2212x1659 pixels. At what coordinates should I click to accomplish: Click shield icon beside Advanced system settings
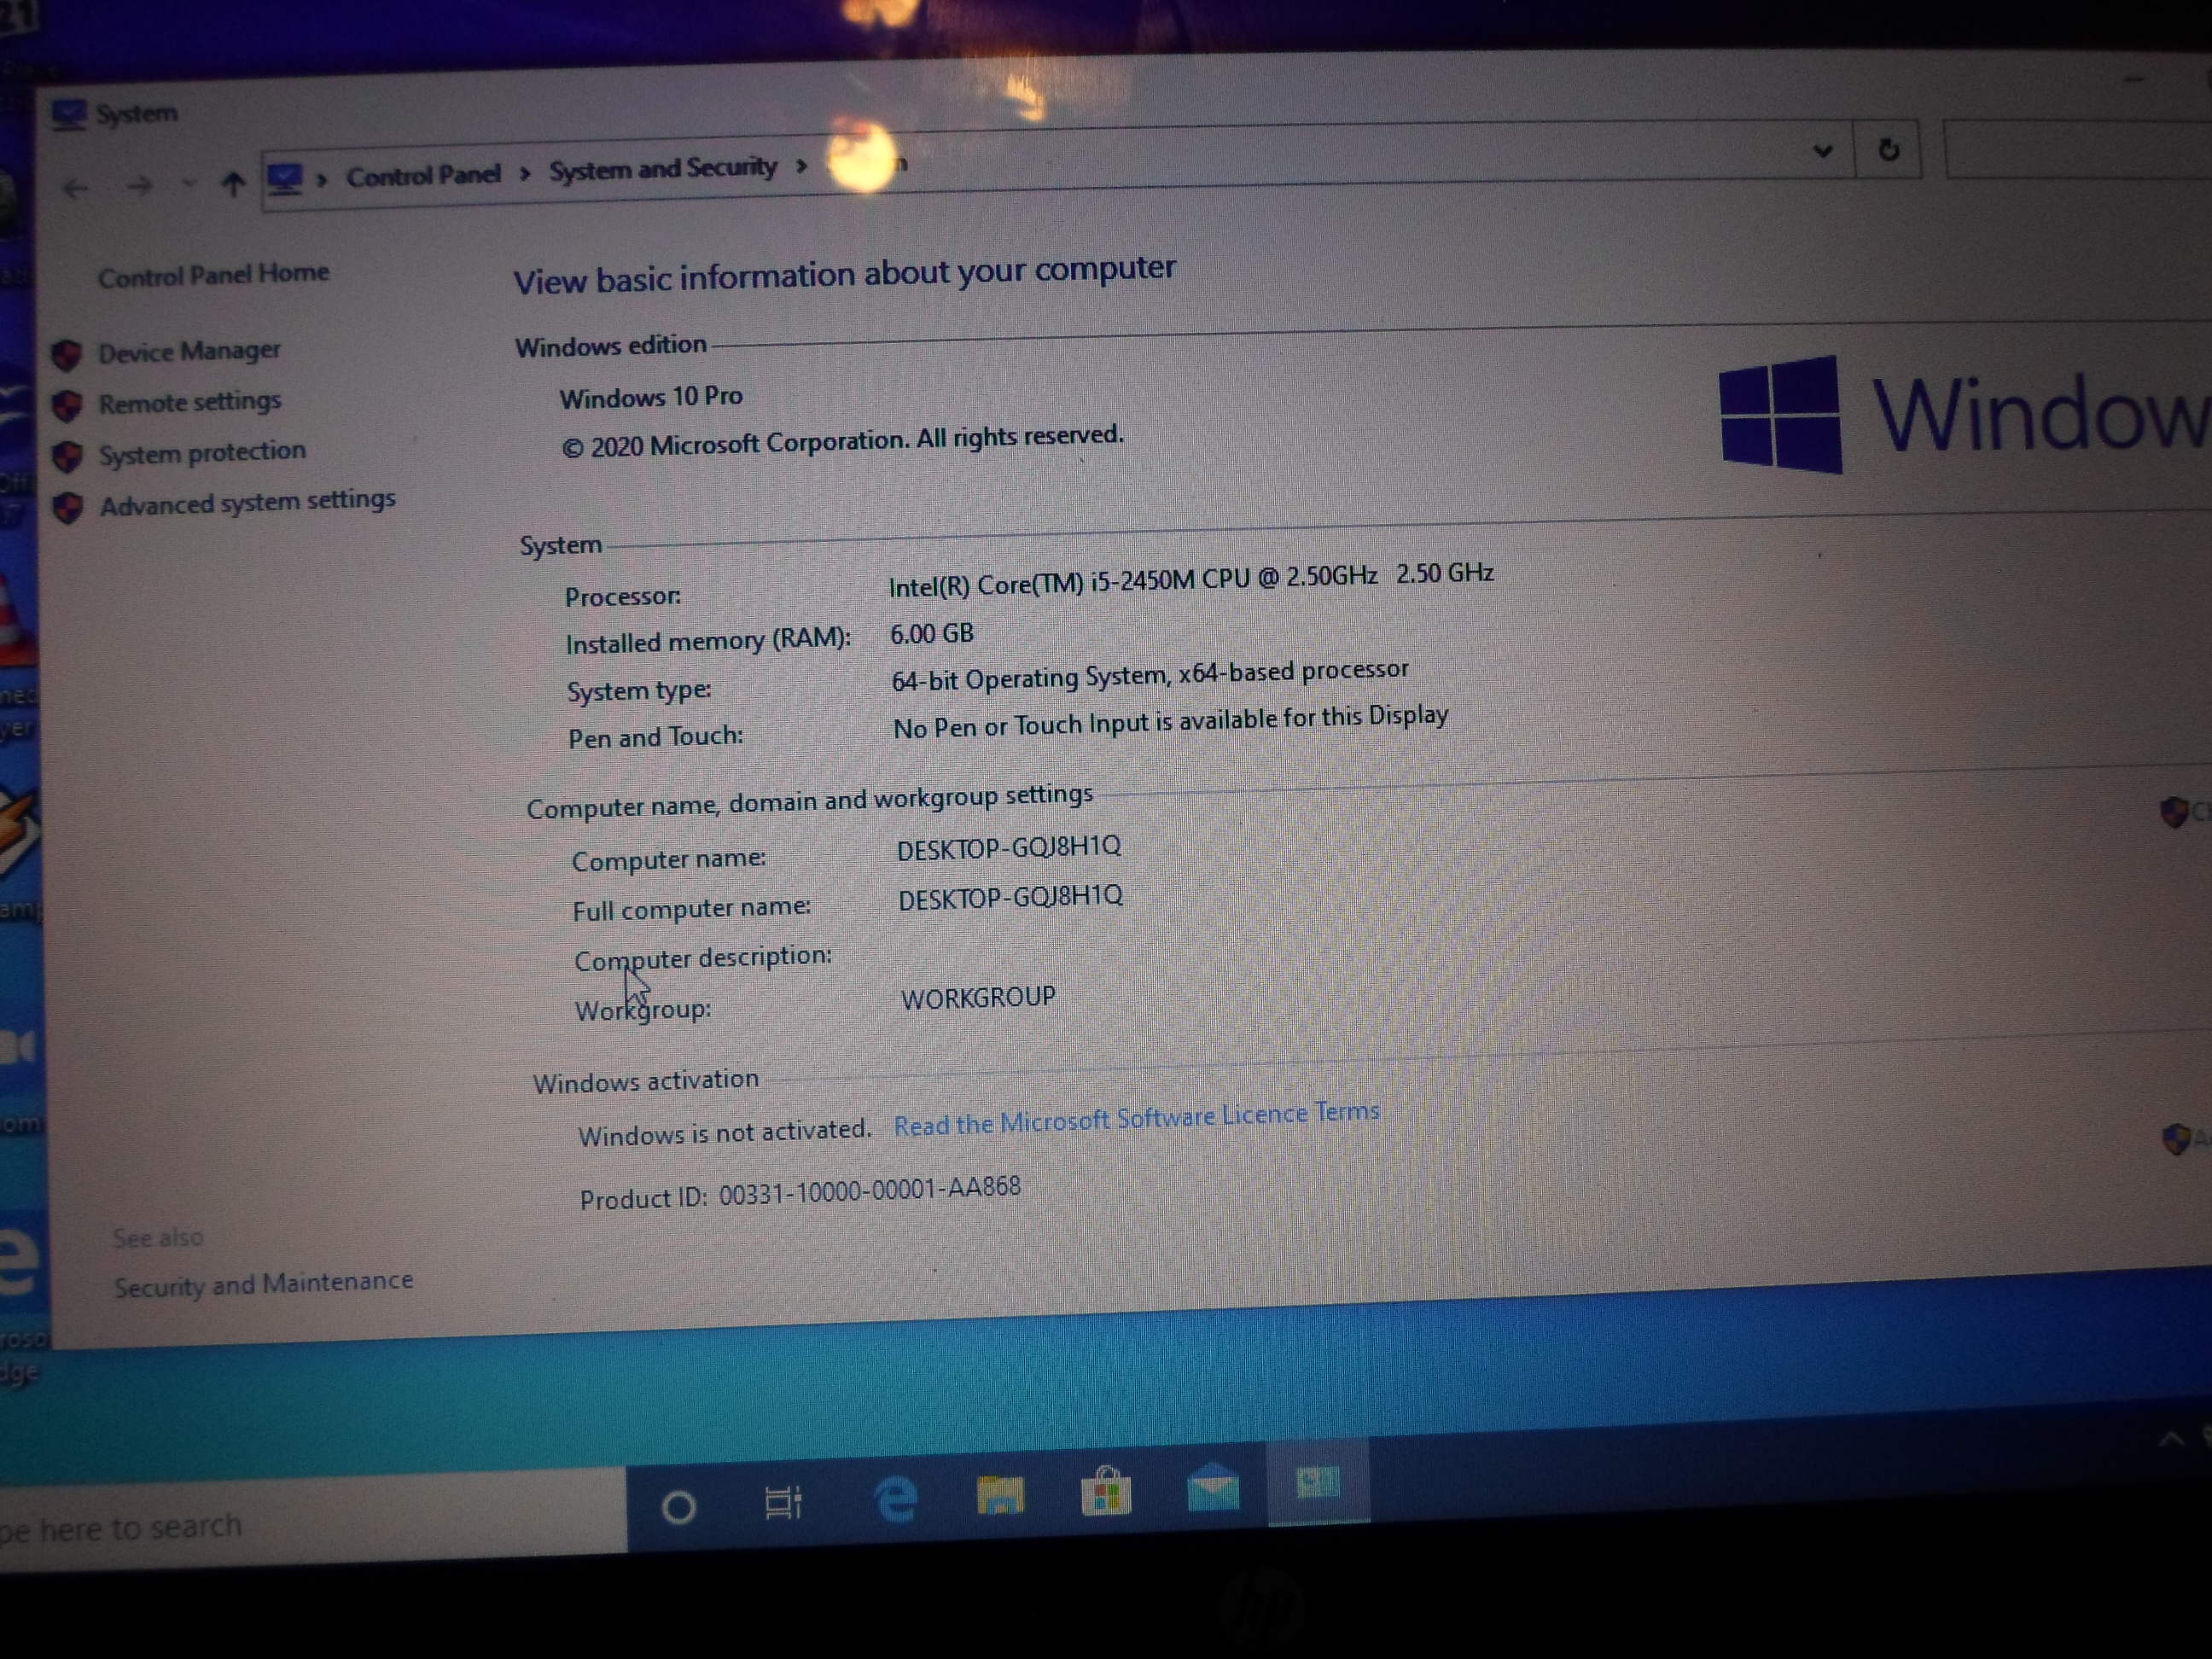point(68,507)
